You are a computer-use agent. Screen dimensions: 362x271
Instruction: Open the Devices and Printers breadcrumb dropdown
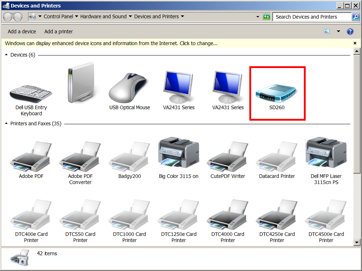(182, 16)
